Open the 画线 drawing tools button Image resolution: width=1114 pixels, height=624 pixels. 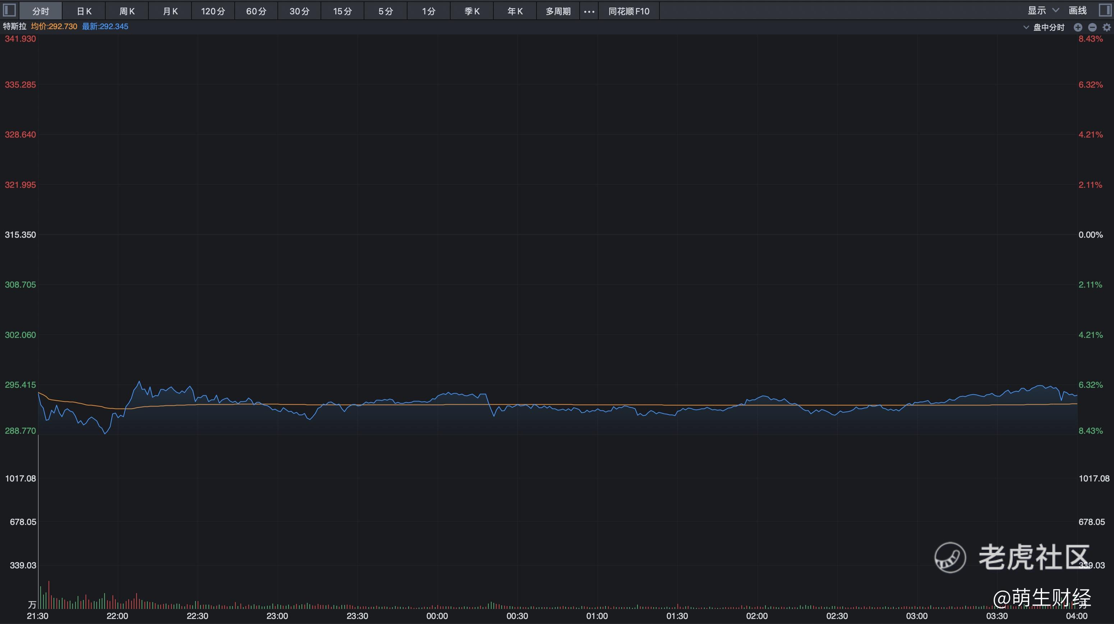coord(1078,10)
